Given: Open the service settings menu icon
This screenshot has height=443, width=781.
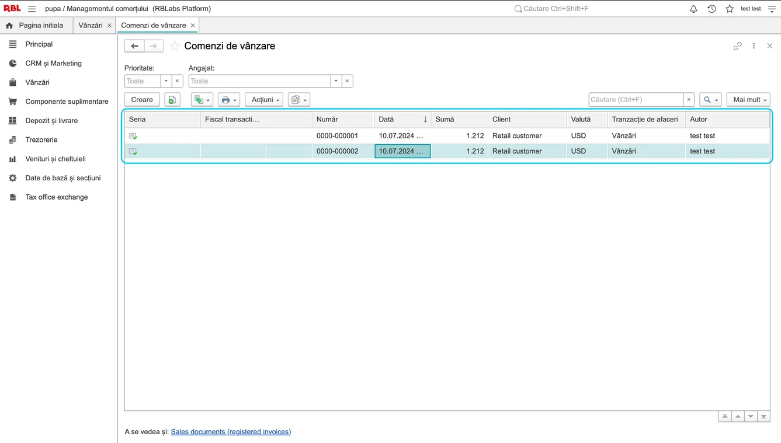Looking at the screenshot, I should (772, 9).
